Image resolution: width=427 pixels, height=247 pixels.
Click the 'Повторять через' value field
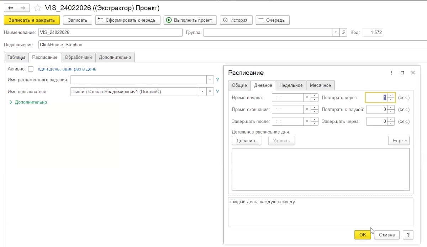point(376,98)
